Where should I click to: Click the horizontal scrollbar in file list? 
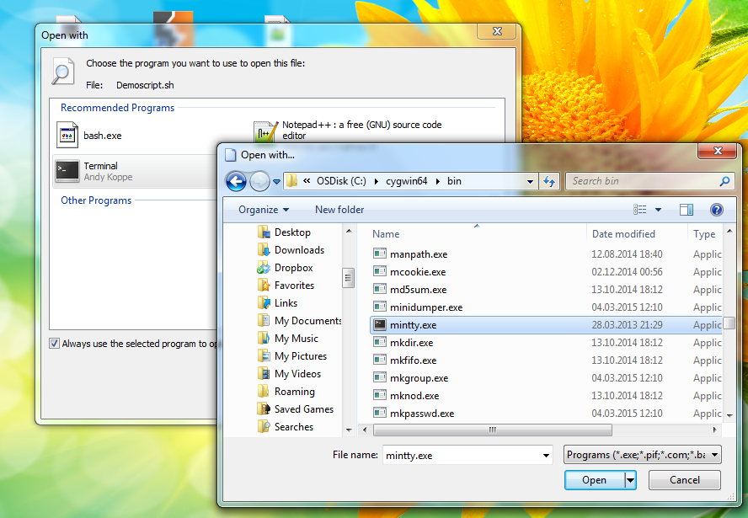[x=492, y=430]
